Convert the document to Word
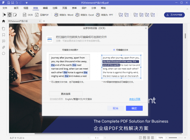Viewport: 190px width, 140px height. 64,15
